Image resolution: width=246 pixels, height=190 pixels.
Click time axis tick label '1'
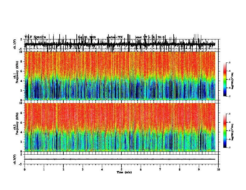[44, 170]
